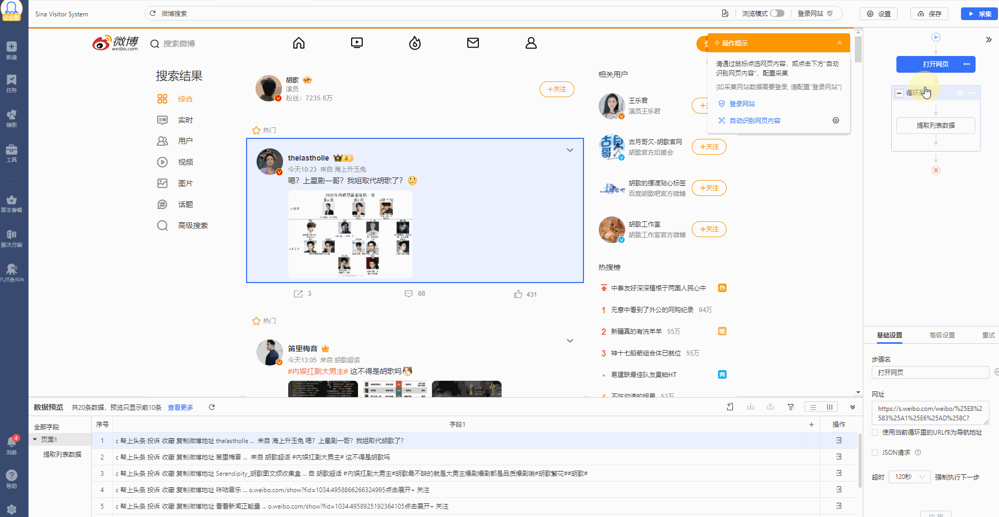Collapse the 页面1 tree node

pyautogui.click(x=35, y=439)
